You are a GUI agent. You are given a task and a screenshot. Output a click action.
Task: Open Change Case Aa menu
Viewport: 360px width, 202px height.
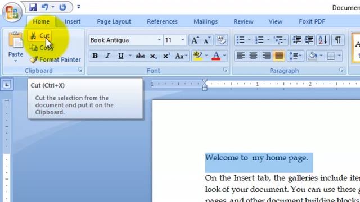tap(181, 56)
